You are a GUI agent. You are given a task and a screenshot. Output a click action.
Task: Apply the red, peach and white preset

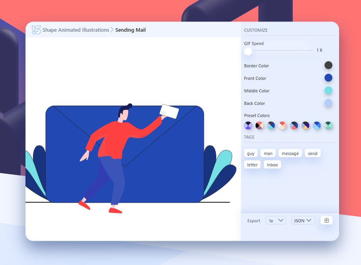[282, 126]
